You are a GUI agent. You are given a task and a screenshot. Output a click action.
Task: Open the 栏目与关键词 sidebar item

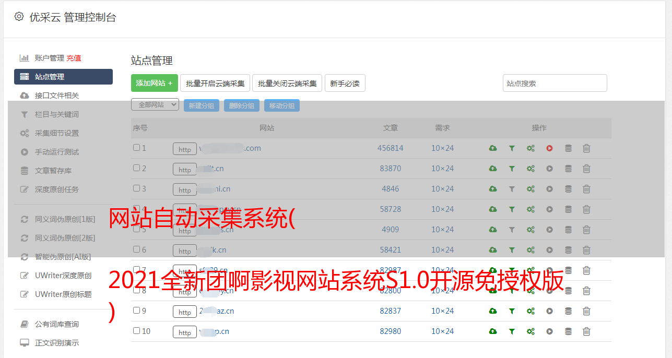(57, 114)
